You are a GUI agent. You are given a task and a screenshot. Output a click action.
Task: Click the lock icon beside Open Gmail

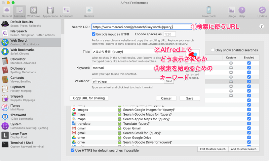coord(119,128)
